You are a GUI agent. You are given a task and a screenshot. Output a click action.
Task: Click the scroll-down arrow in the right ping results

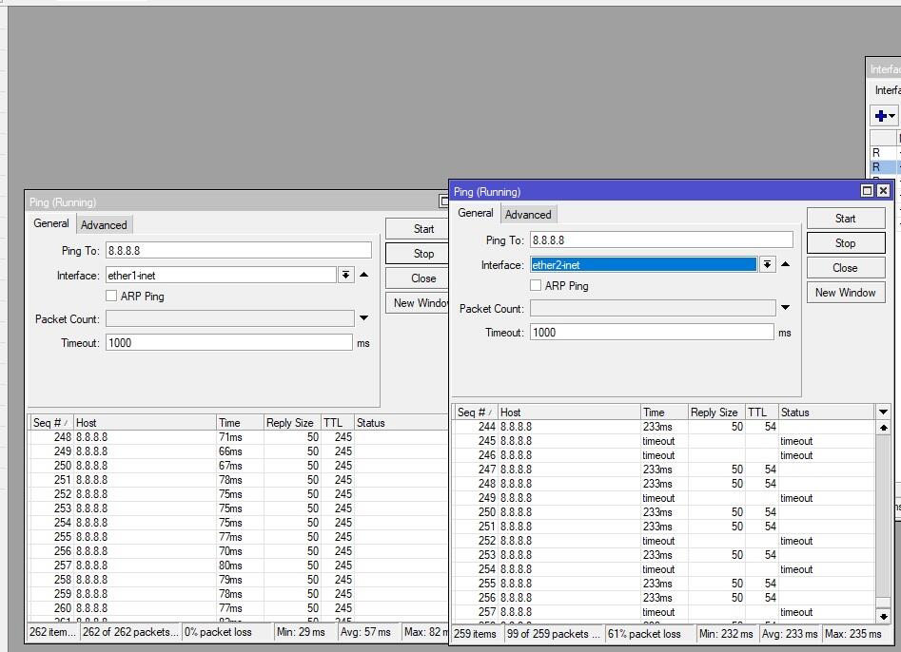point(883,616)
